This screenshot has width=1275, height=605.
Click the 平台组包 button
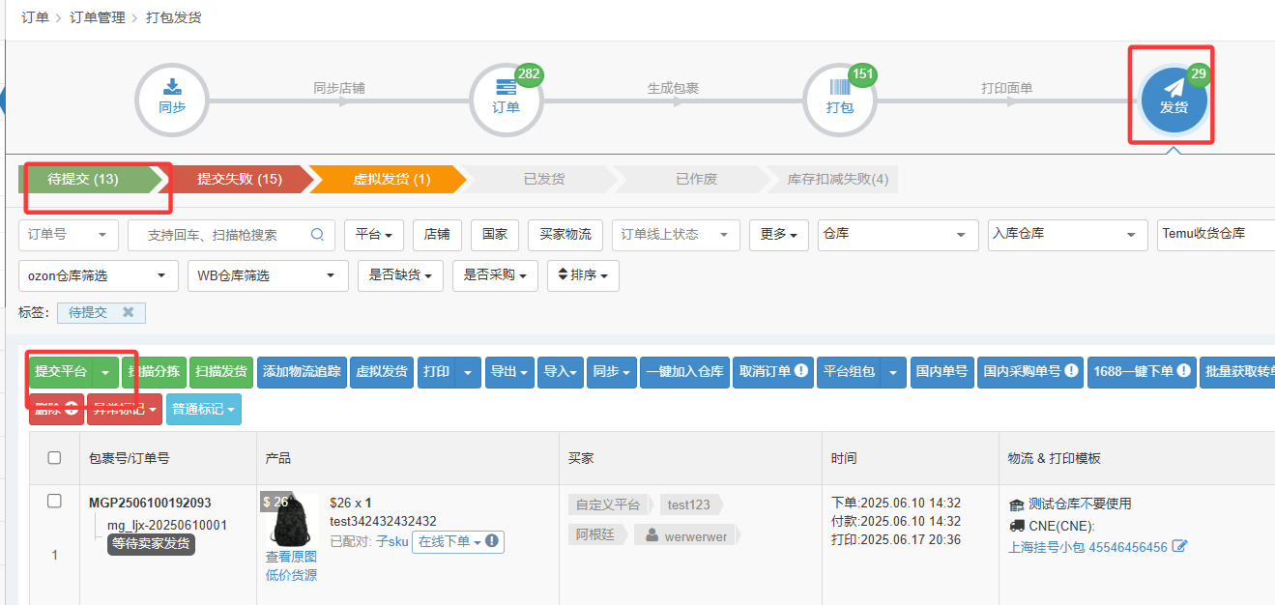point(849,372)
